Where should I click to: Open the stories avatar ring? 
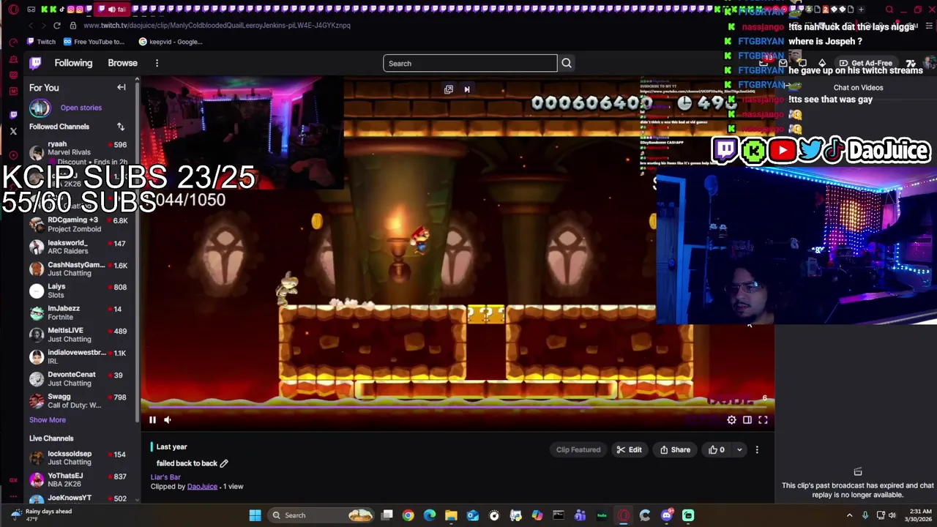coord(40,108)
